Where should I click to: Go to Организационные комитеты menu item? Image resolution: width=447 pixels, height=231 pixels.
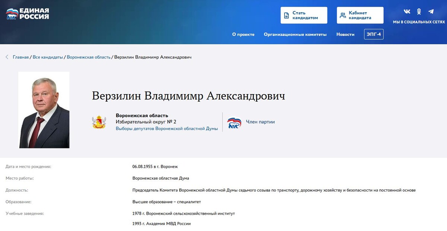tap(295, 34)
